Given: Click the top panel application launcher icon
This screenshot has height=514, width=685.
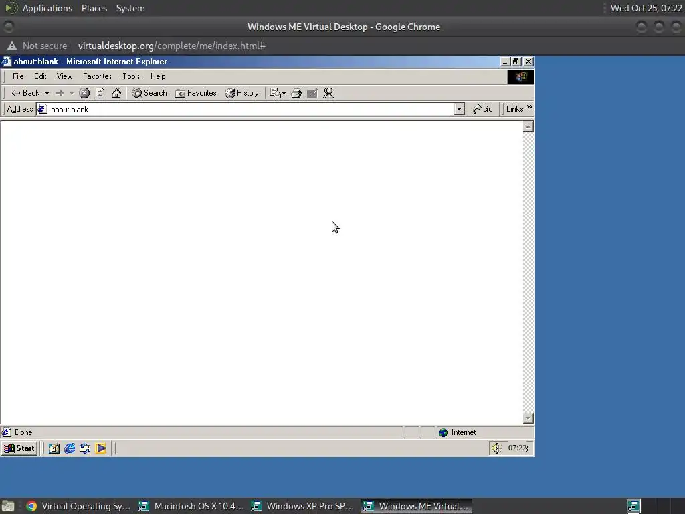Looking at the screenshot, I should [11, 8].
